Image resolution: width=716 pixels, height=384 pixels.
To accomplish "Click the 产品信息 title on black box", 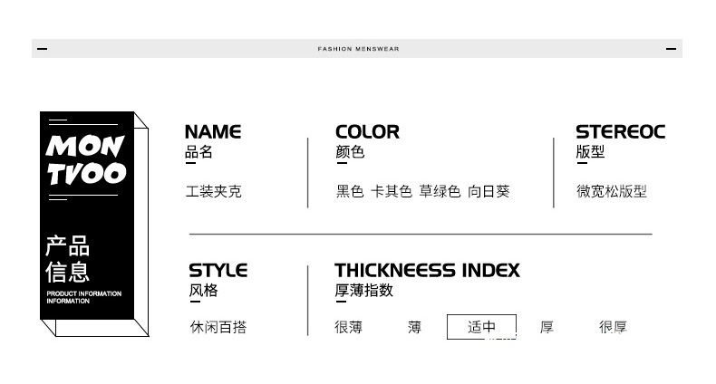I will (x=68, y=259).
